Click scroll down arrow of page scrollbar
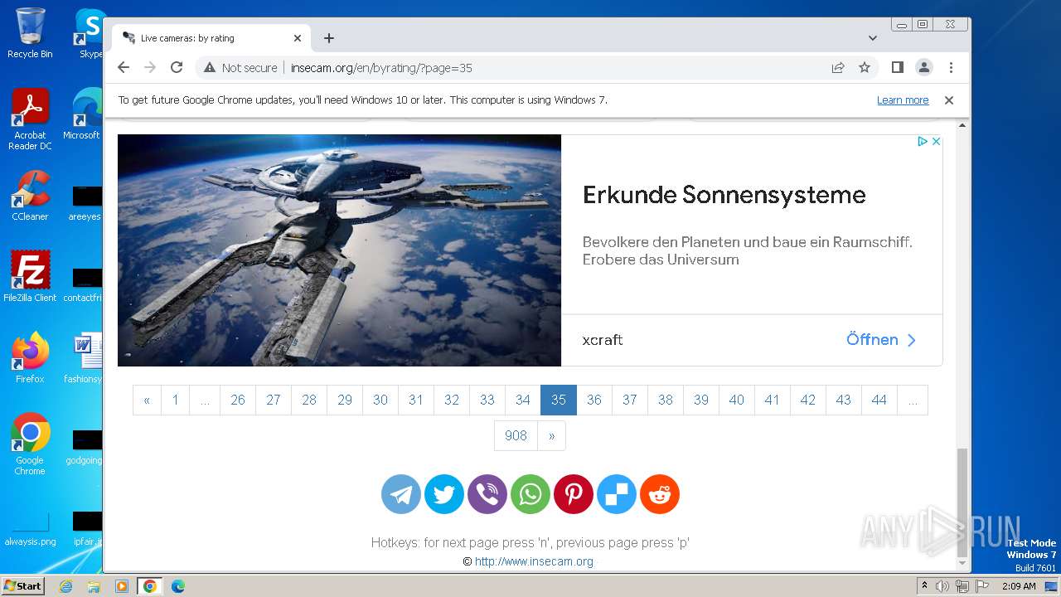Viewport: 1061px width, 597px height. (x=962, y=564)
